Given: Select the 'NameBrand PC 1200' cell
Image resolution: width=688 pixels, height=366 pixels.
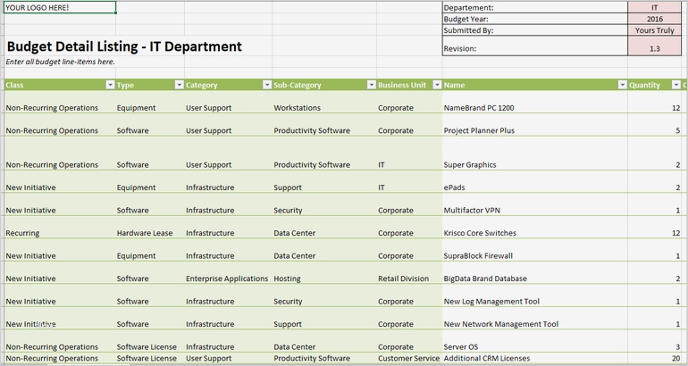Looking at the screenshot, I should (535, 102).
